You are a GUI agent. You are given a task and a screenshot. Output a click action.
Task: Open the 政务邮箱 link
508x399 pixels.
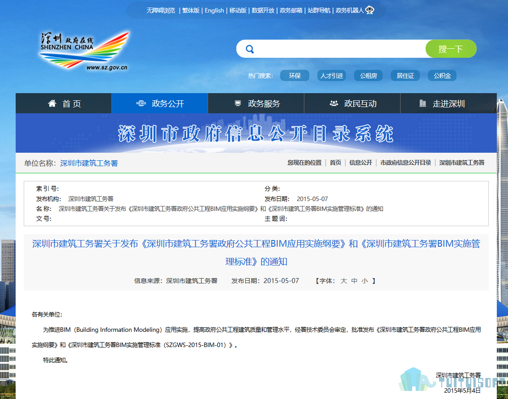[291, 10]
